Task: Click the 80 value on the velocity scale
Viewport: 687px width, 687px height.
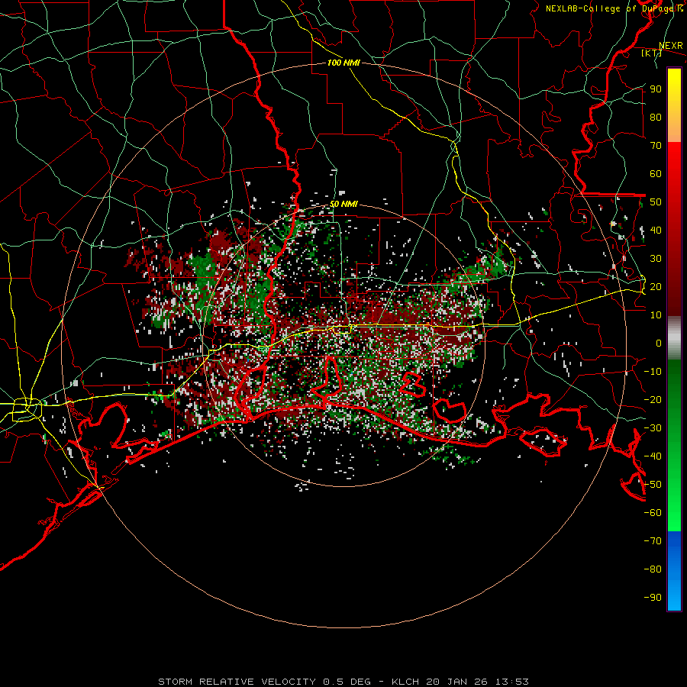Action: point(656,118)
